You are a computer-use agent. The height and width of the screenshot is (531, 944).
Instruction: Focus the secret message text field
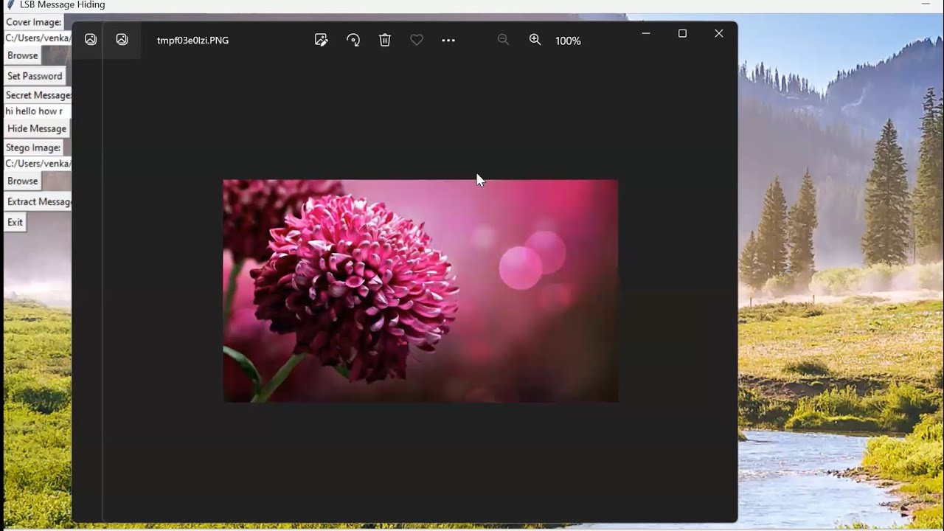tap(38, 111)
